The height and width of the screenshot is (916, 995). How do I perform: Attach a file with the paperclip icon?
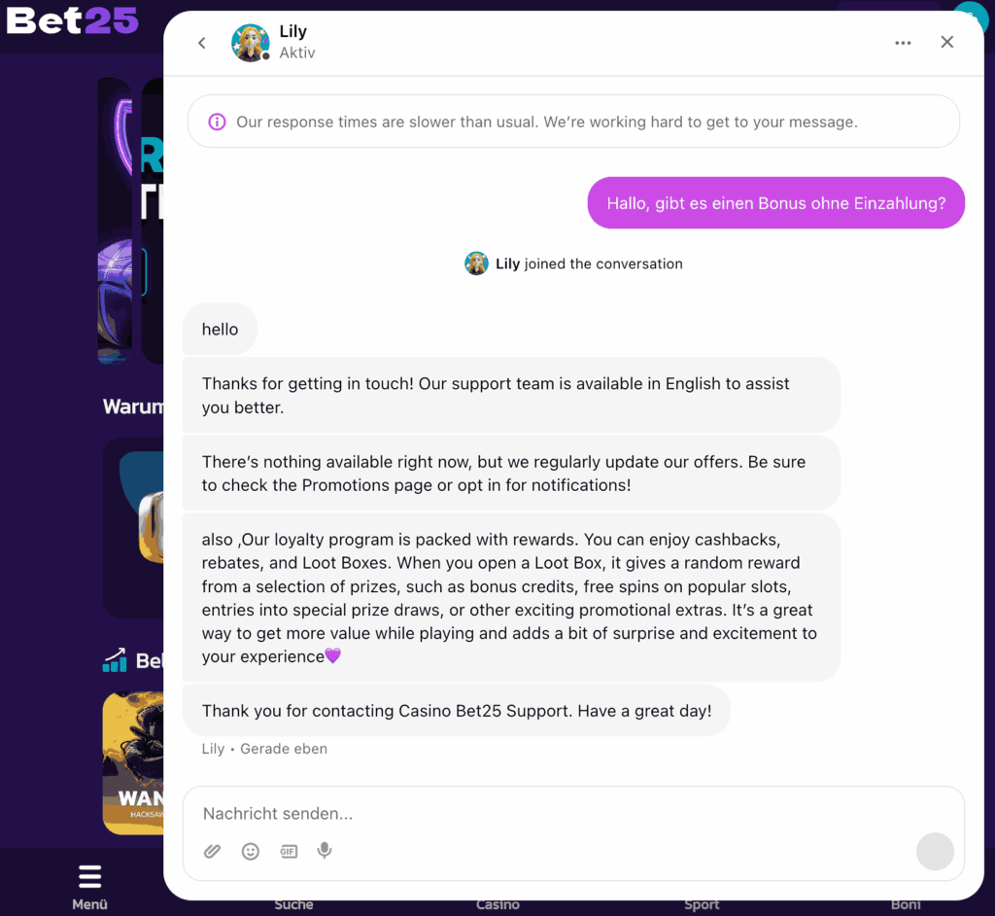212,851
